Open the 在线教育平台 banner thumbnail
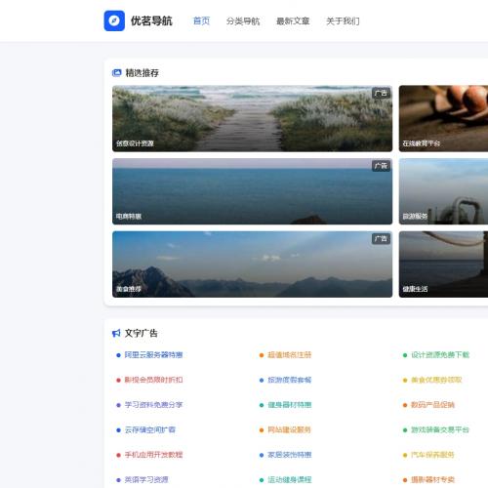The width and height of the screenshot is (488, 488). (443, 118)
